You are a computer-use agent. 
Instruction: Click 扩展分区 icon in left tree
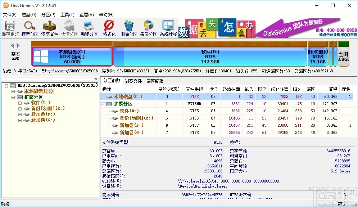pos(20,97)
